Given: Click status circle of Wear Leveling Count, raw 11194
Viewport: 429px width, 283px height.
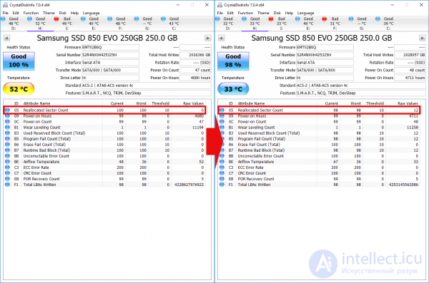Looking at the screenshot, I should 7,128.
